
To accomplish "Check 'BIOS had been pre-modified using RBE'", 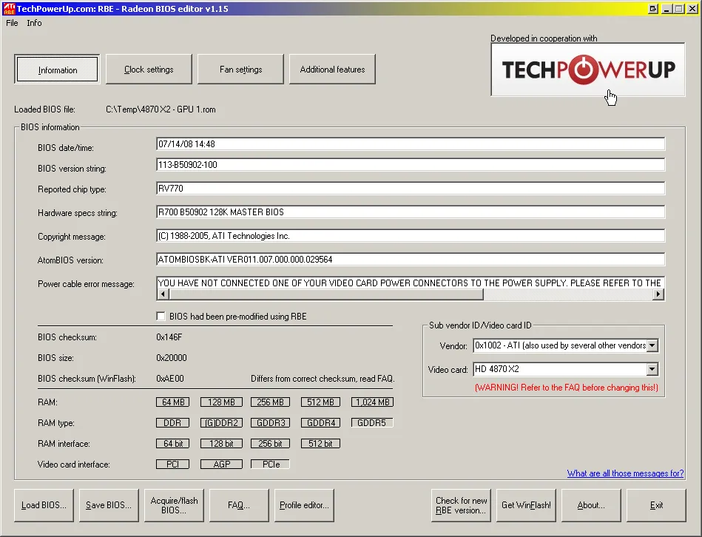I will click(x=161, y=316).
